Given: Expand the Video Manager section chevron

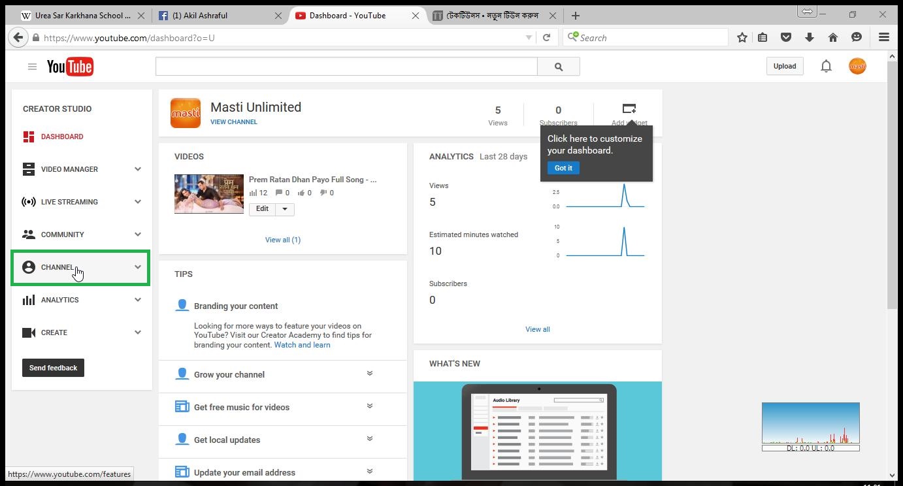Looking at the screenshot, I should click(x=138, y=169).
